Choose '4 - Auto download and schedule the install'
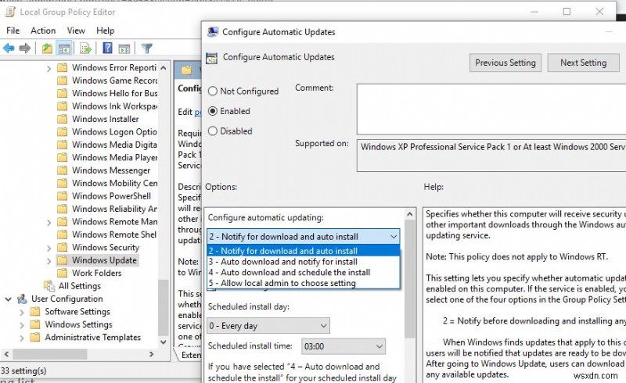This screenshot has height=383, width=626. tap(304, 273)
